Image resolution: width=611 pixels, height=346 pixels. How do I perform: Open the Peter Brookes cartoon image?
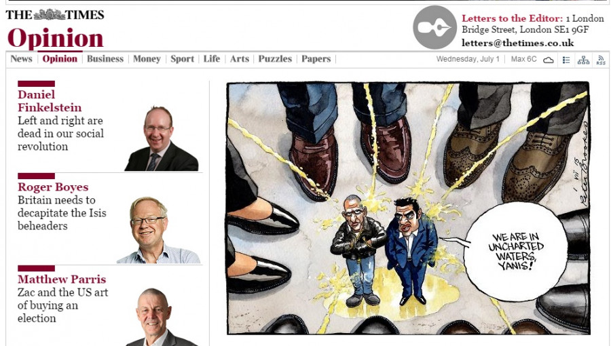tap(408, 208)
